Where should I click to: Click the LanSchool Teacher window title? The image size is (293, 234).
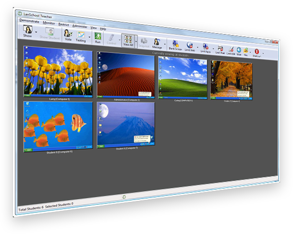38,15
